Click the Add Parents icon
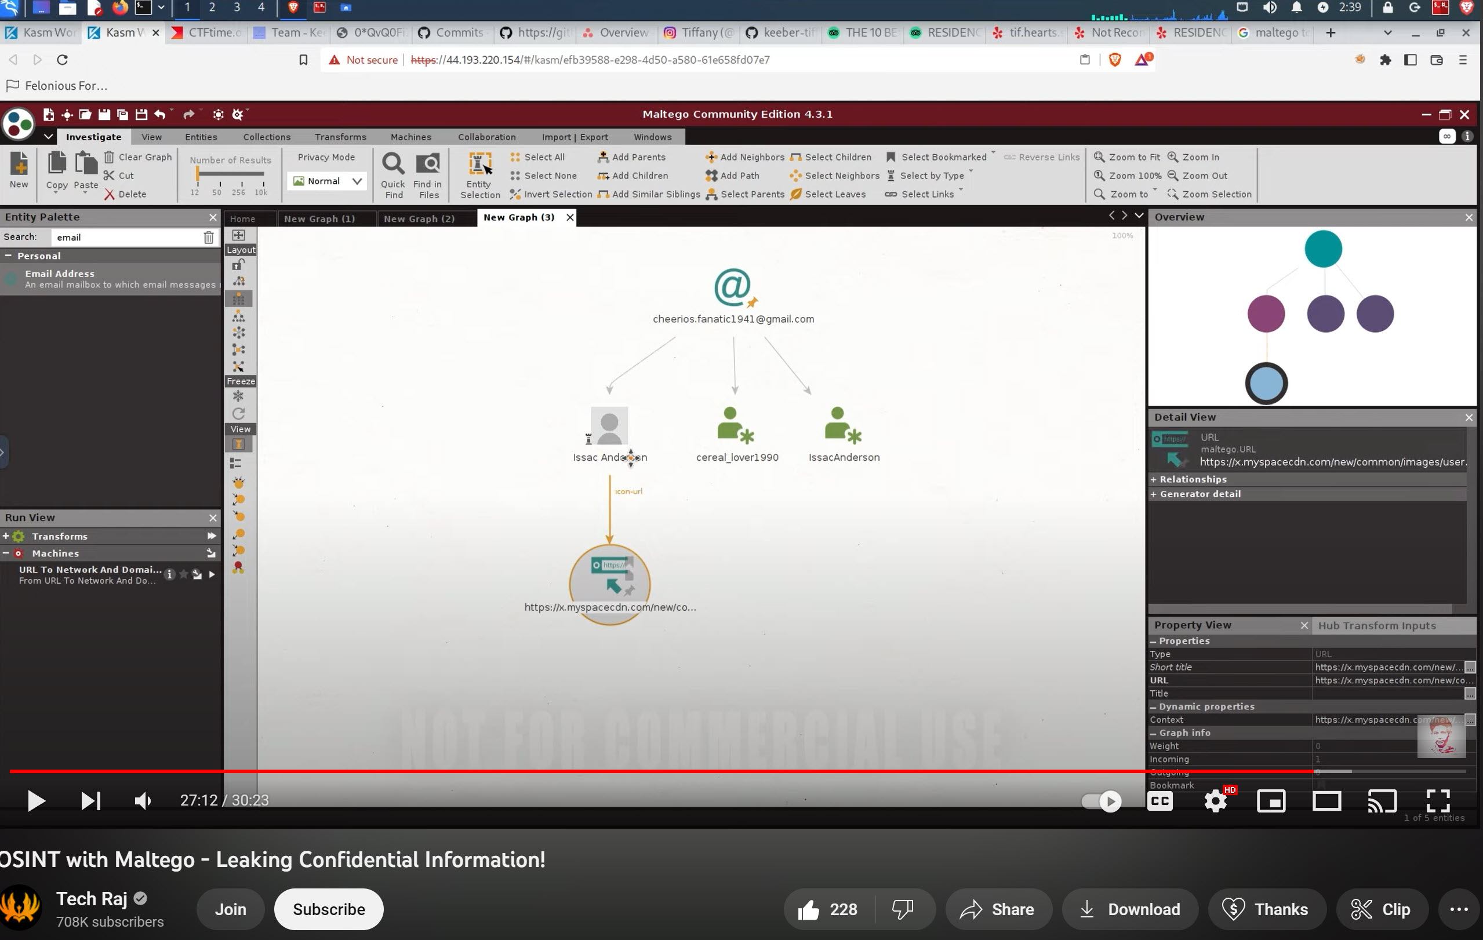Screen dimensions: 1483x940 (603, 157)
